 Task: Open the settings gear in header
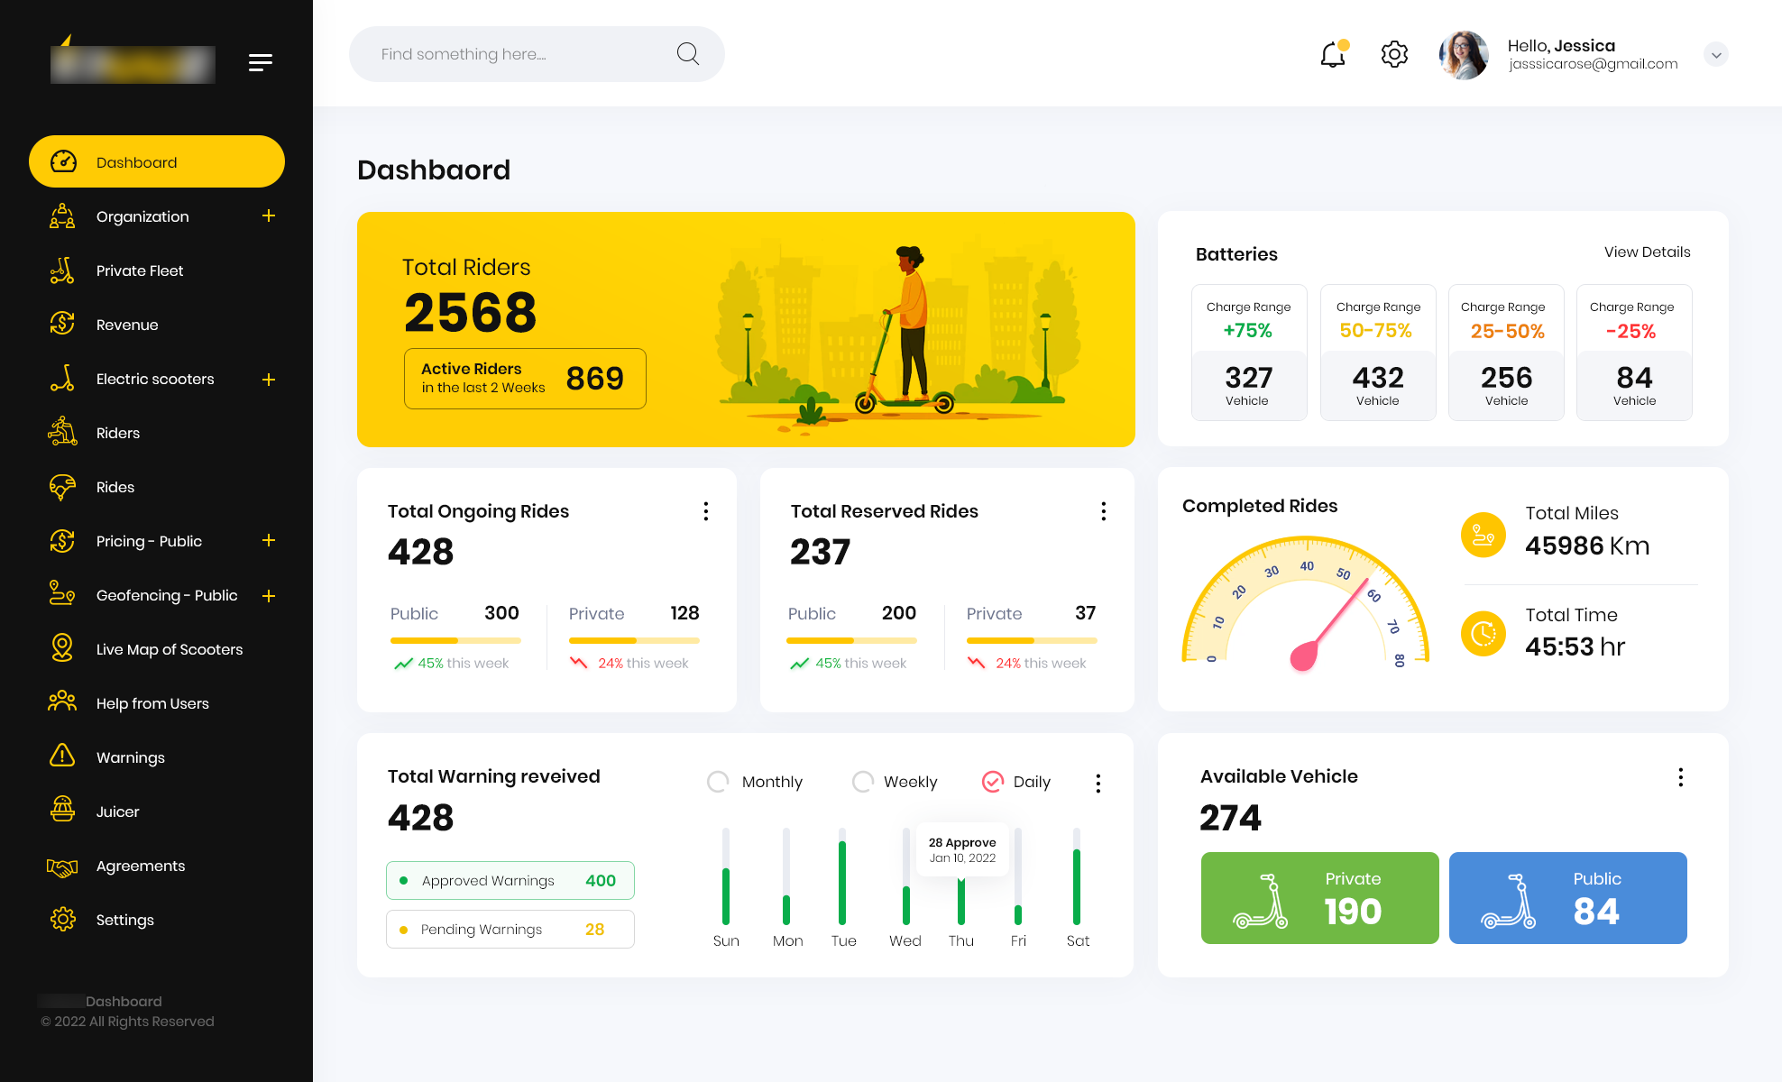[1394, 54]
